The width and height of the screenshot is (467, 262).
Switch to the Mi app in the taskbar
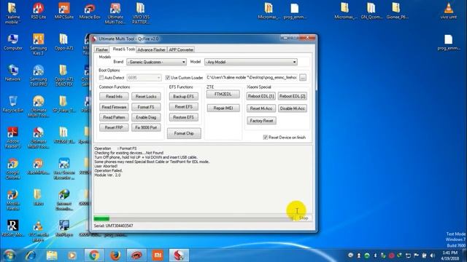coord(158,255)
